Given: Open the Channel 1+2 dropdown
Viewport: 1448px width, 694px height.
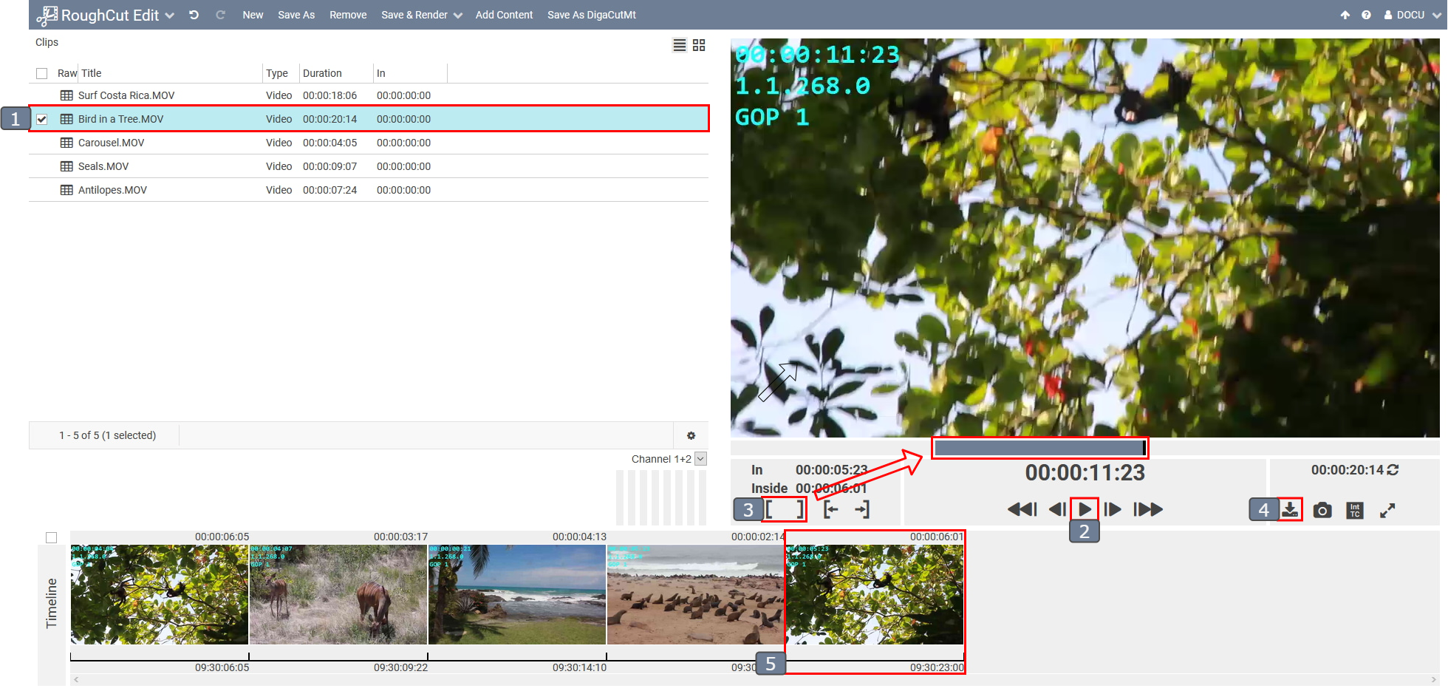Looking at the screenshot, I should (x=700, y=459).
